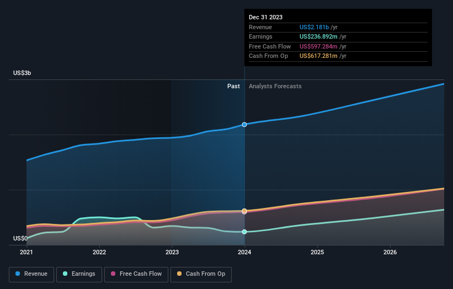Click the US$2.181b revenue value in tooltip
Image resolution: width=453 pixels, height=289 pixels.
(x=314, y=26)
